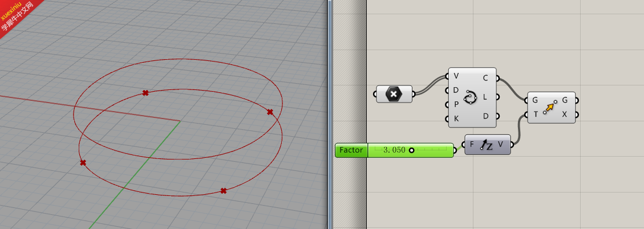Click the X output of Move component

[x=565, y=114]
